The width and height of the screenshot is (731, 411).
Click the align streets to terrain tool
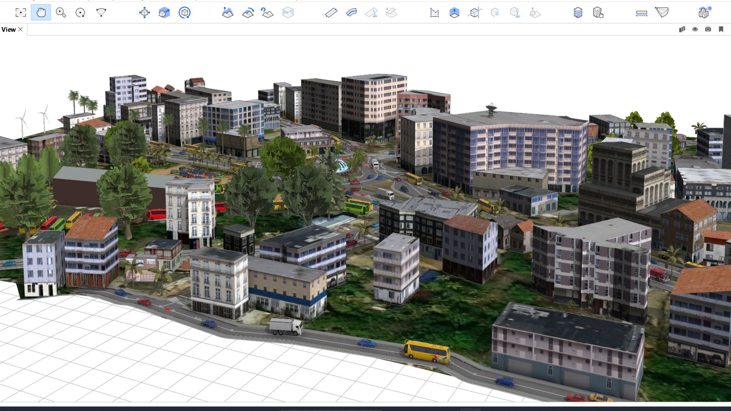[391, 13]
